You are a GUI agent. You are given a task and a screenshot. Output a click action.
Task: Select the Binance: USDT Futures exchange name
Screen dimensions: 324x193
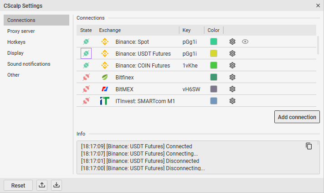pyautogui.click(x=143, y=53)
